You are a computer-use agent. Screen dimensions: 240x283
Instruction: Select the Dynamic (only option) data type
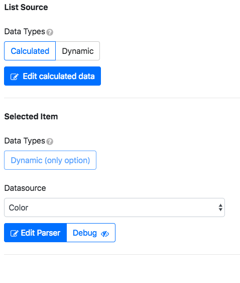tap(50, 160)
